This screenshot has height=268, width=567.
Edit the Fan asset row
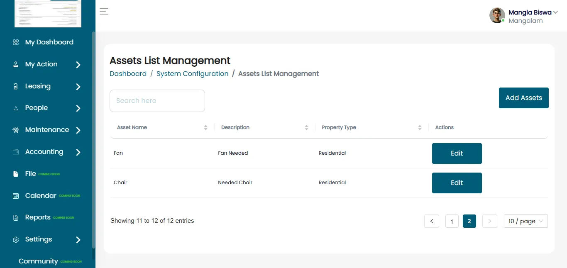[457, 153]
